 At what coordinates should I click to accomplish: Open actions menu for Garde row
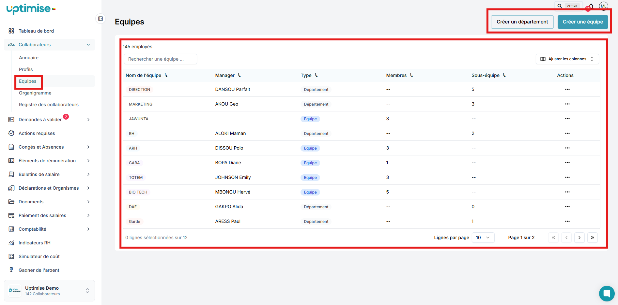[567, 221]
